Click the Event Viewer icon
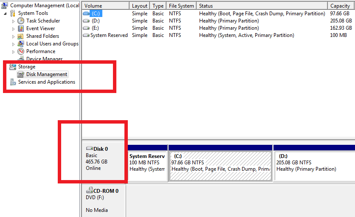355x217 pixels. click(x=21, y=28)
